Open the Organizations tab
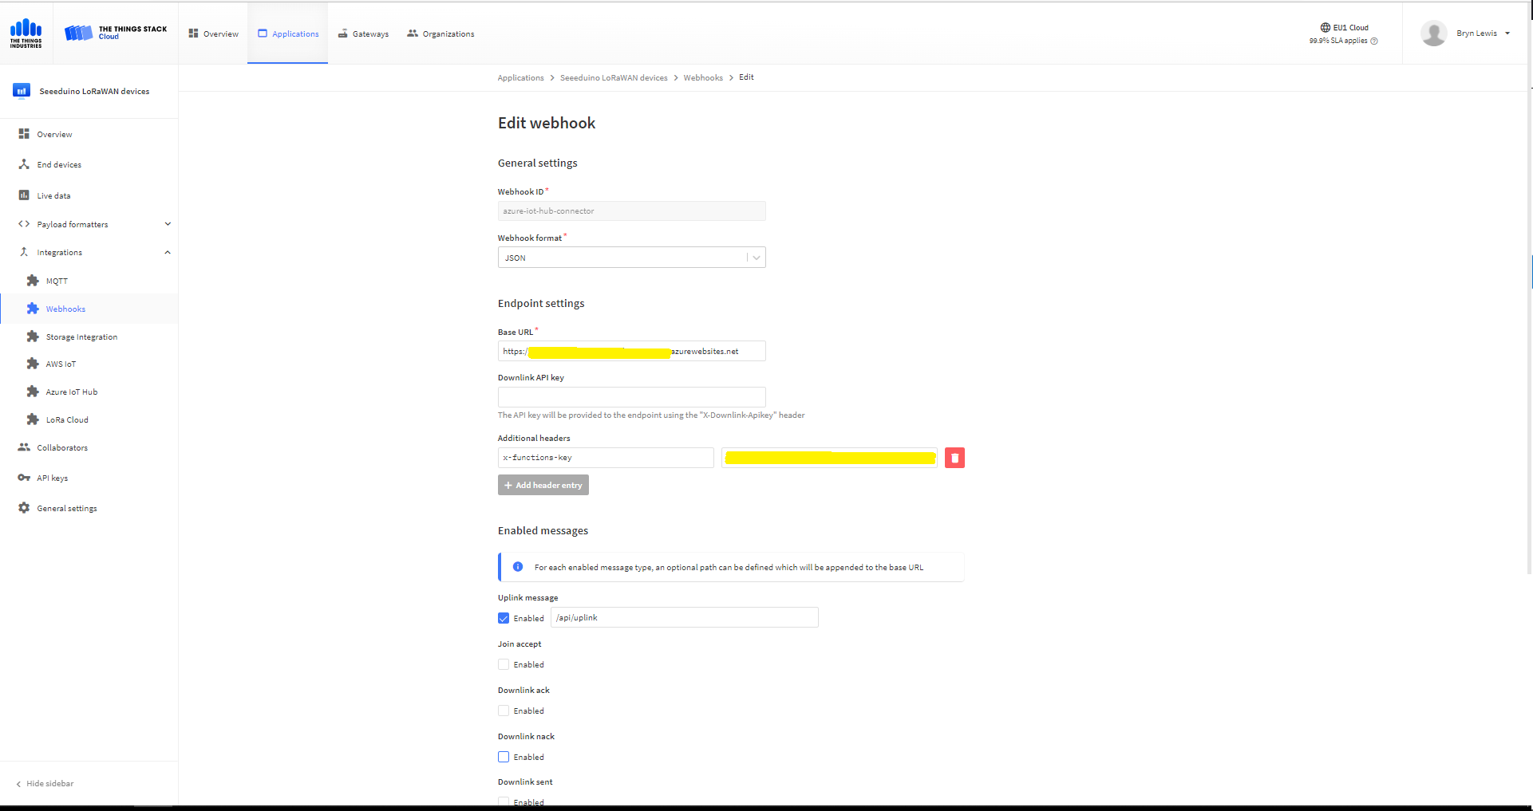Image resolution: width=1533 pixels, height=811 pixels. pyautogui.click(x=441, y=33)
